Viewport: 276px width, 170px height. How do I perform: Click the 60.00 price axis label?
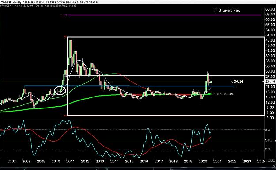(x=270, y=19)
